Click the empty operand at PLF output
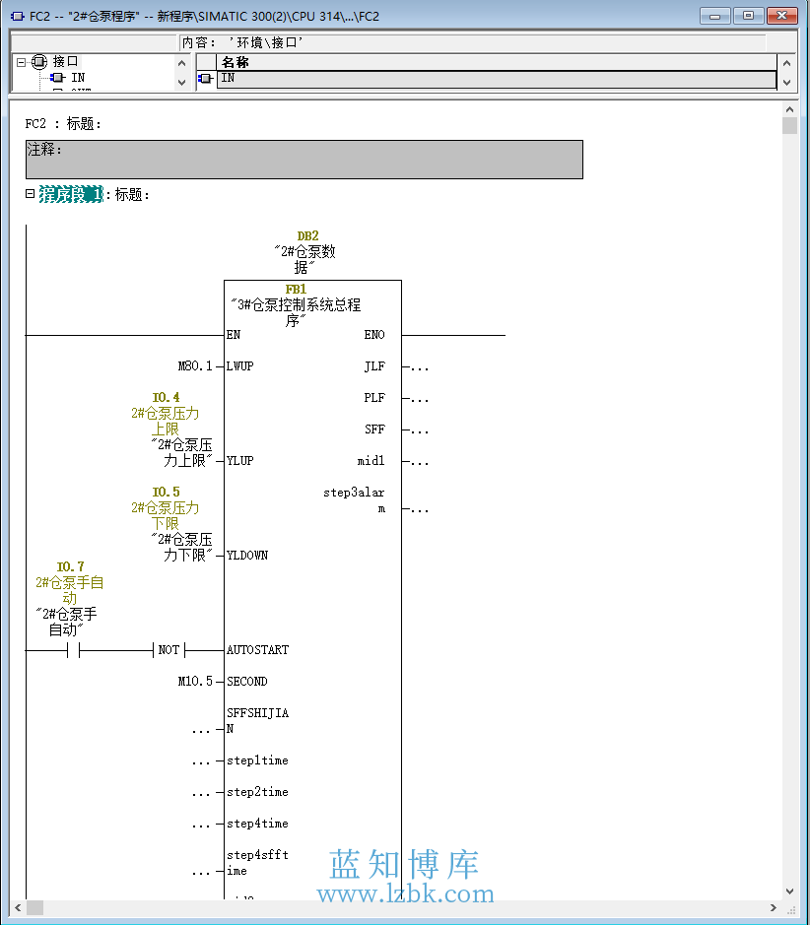Screen dimensions: 810x925 (x=420, y=400)
